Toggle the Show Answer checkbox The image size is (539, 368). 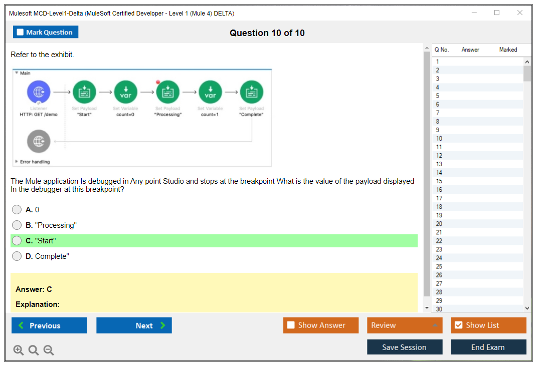click(291, 325)
